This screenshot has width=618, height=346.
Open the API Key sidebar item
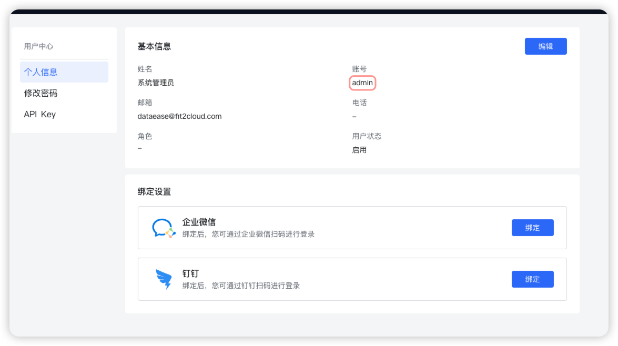coord(40,114)
